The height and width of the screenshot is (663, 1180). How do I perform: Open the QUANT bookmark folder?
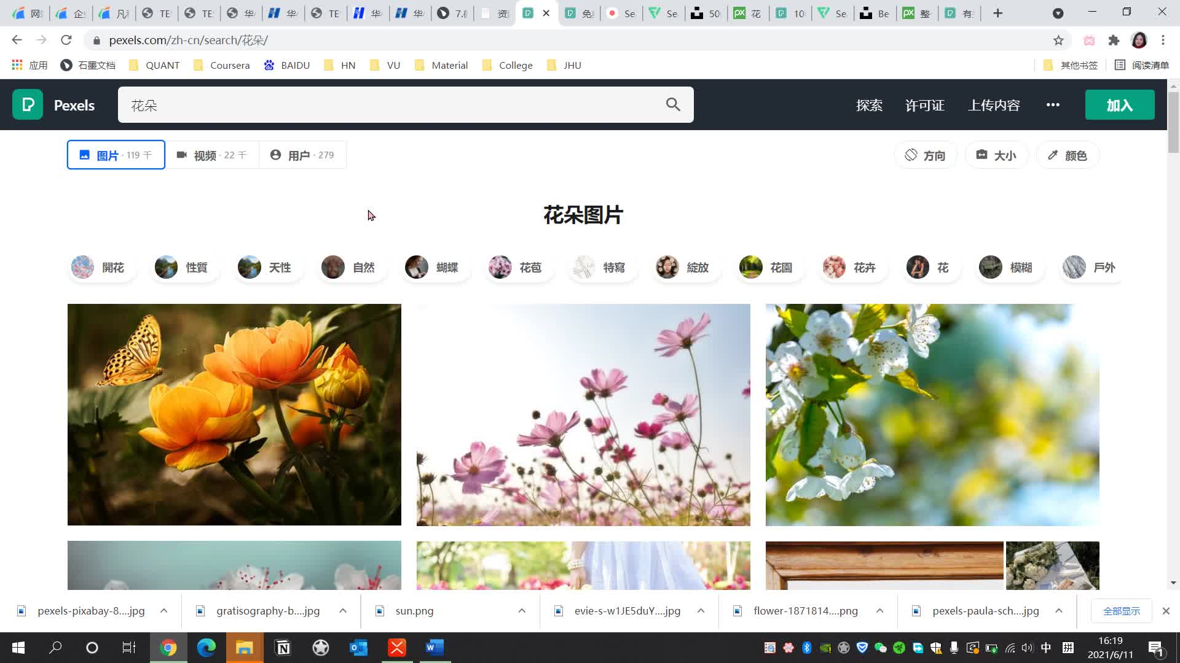(154, 65)
